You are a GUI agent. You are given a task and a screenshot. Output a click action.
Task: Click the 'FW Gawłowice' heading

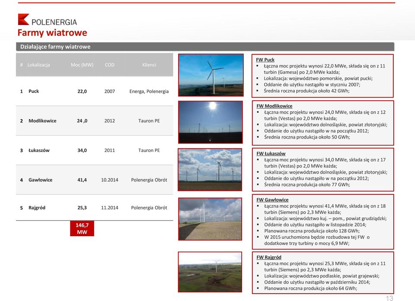[272, 200]
